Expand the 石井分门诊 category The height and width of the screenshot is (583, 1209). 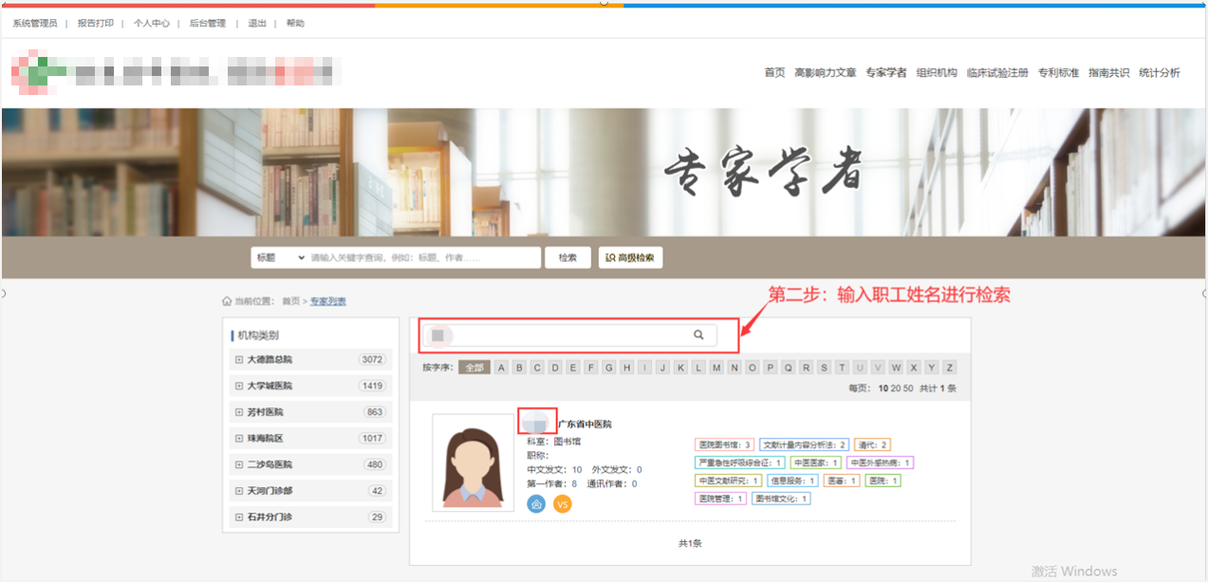[x=239, y=517]
